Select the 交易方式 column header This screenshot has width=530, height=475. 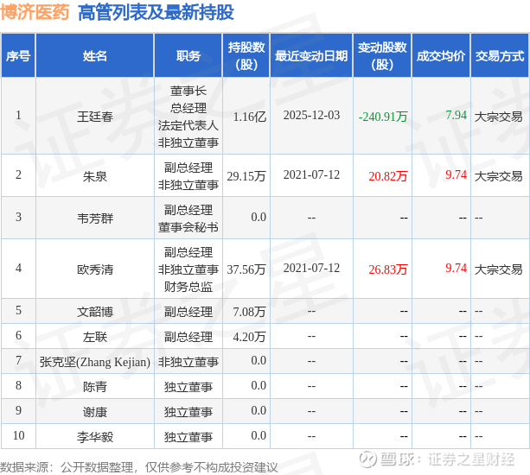[500, 55]
